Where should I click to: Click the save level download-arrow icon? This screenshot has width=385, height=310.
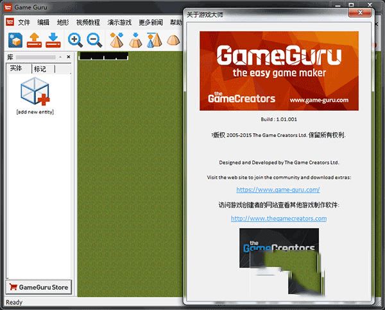[53, 40]
